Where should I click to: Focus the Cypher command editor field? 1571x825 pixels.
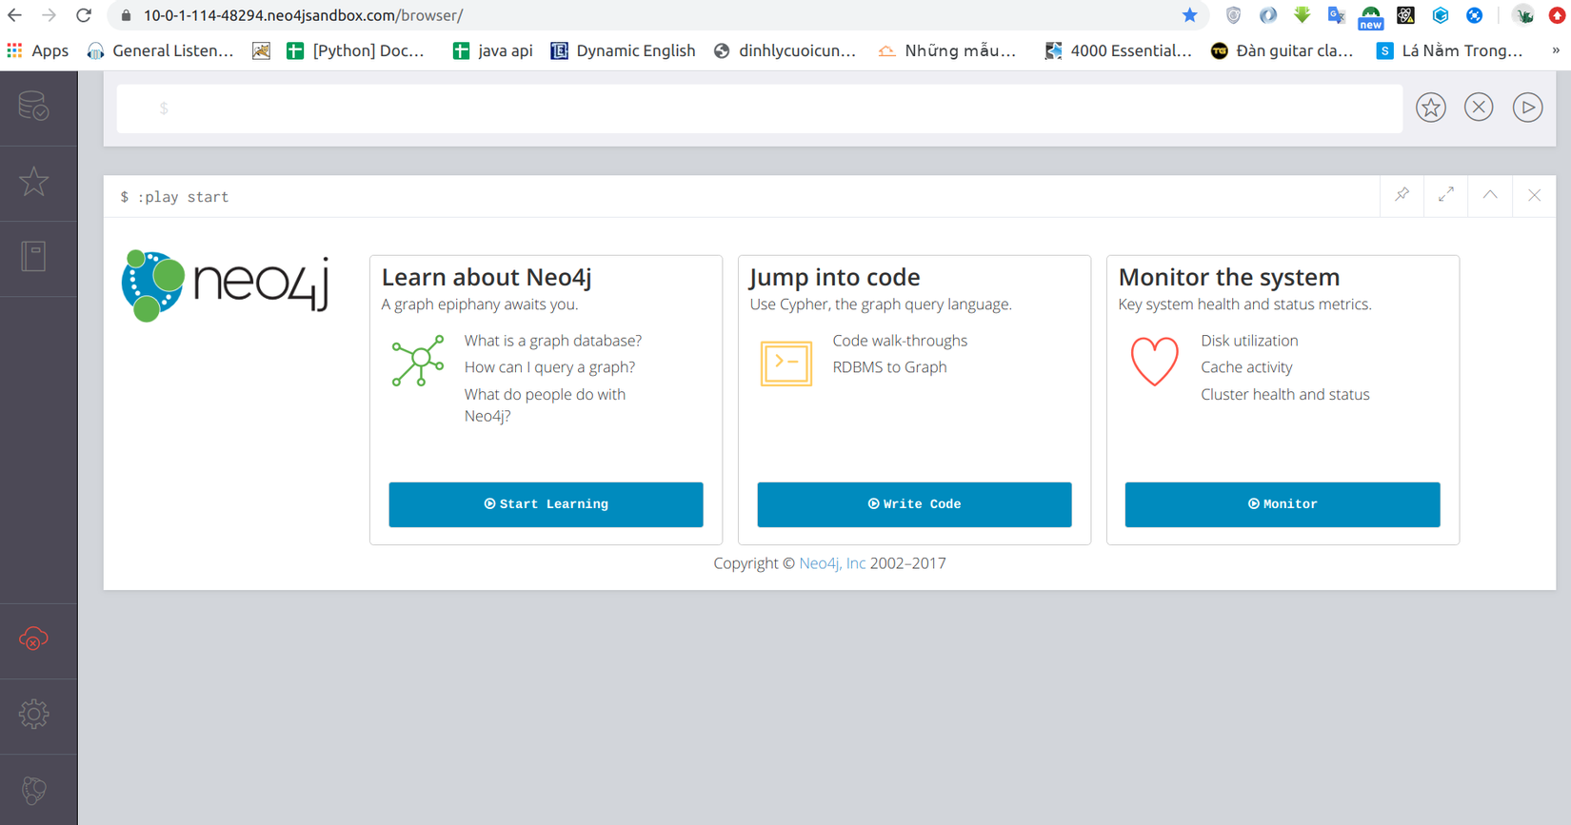pyautogui.click(x=760, y=108)
